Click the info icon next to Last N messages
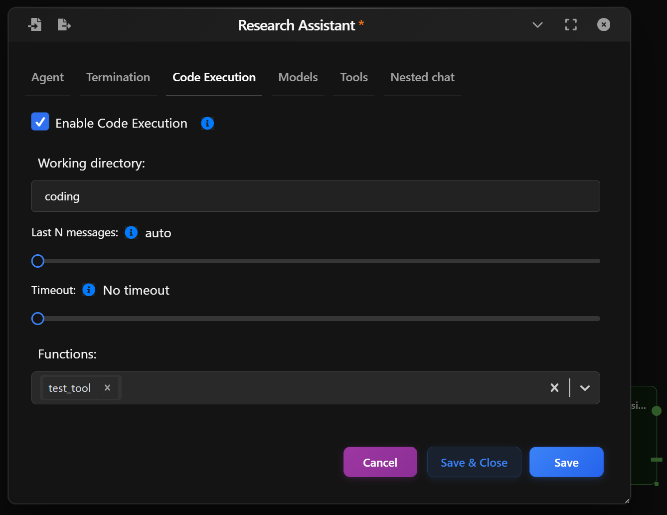This screenshot has width=667, height=515. [131, 232]
